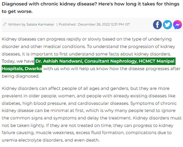The width and height of the screenshot is (183, 147).
Task: Click the pencil icon beside Written by
Action: point(5,24)
